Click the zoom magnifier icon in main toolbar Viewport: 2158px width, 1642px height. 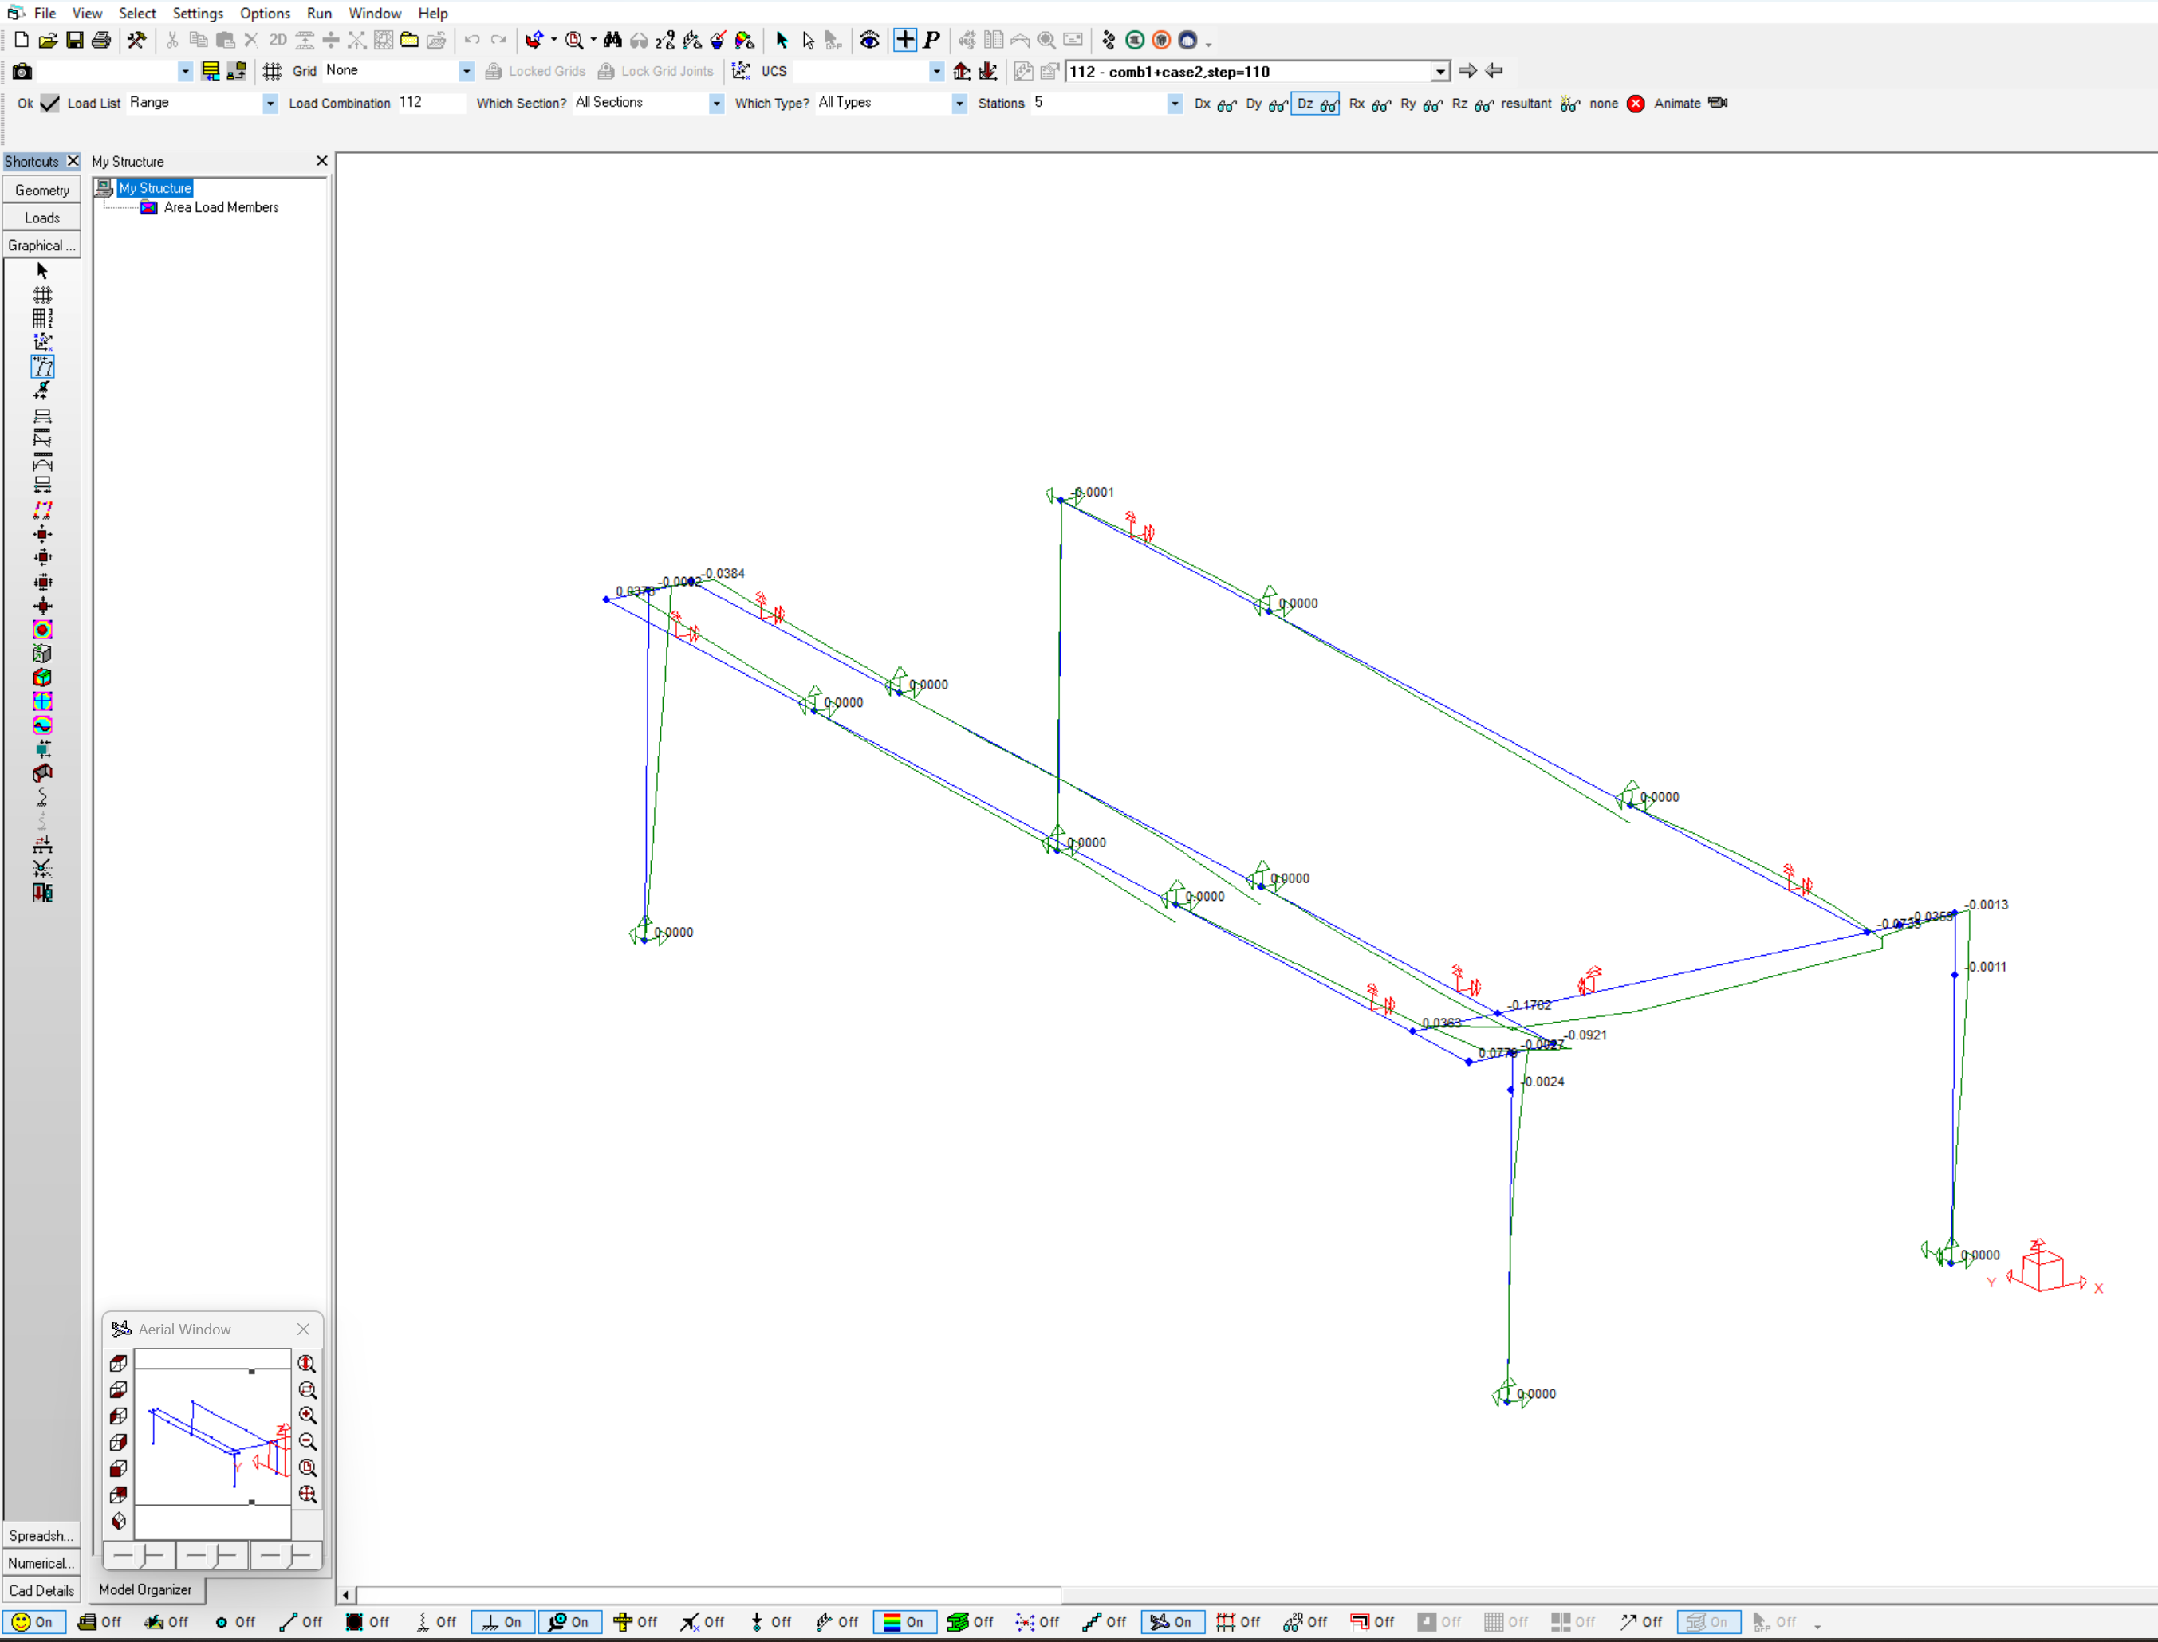click(575, 40)
